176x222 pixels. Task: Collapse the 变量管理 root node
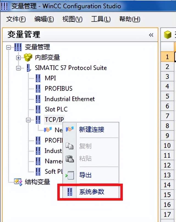point(9,47)
